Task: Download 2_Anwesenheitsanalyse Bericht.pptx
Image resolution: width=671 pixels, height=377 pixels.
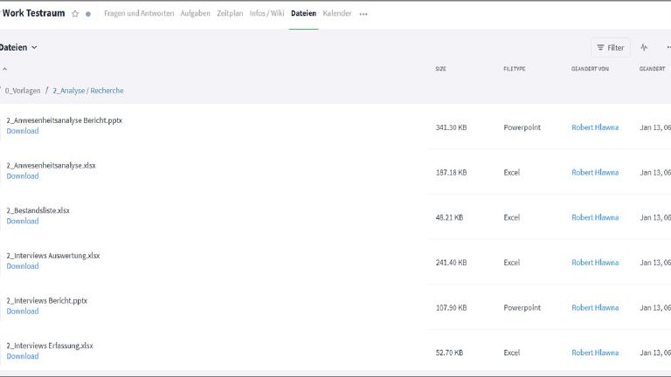Action: coord(23,131)
